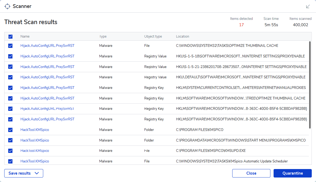The height and width of the screenshot is (182, 316).
Task: Click the Quarantine button
Action: coord(293,173)
